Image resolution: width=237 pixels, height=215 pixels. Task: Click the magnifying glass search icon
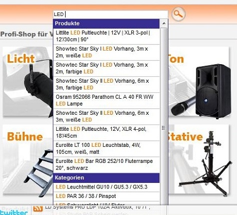[178, 14]
